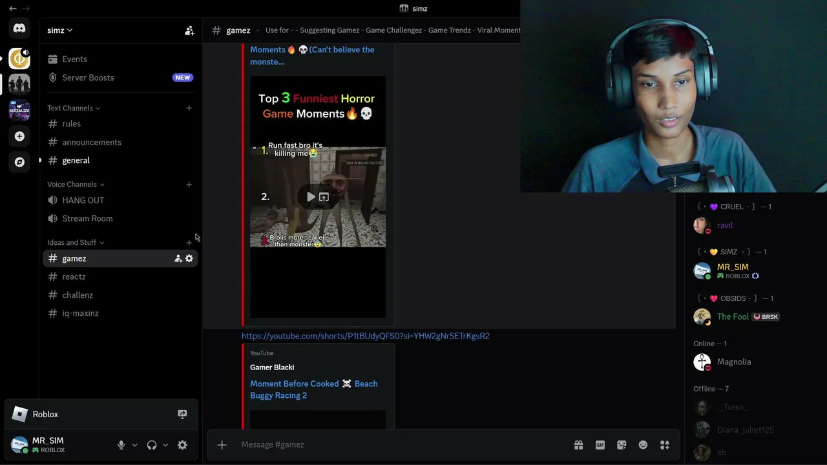
Task: Send a gift with gift icon
Action: (578, 444)
